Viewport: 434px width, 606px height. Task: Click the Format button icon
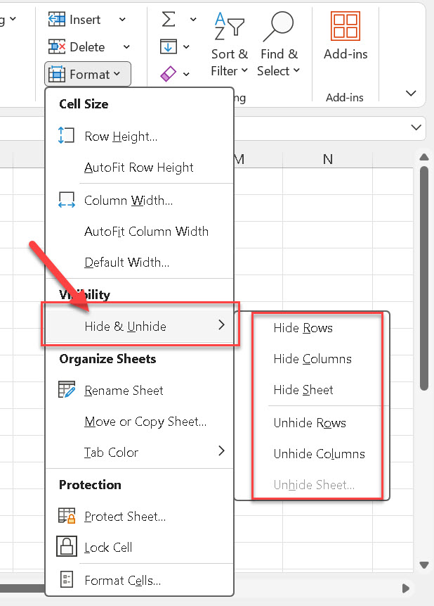point(57,74)
